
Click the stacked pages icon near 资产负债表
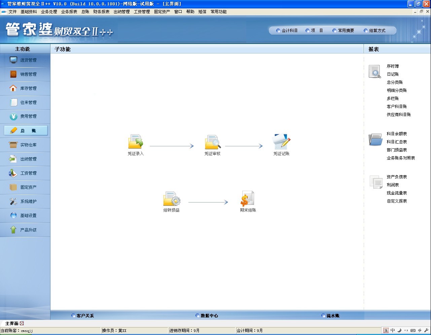376,182
